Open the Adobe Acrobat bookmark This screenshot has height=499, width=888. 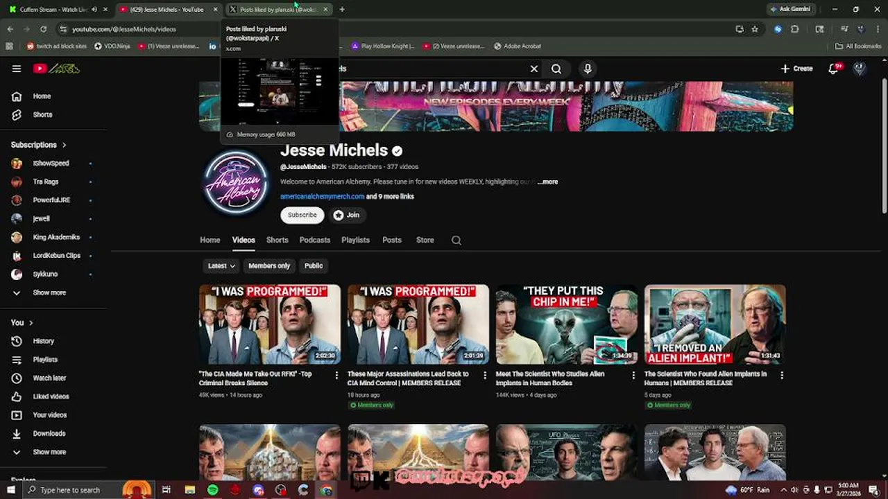[x=518, y=46]
